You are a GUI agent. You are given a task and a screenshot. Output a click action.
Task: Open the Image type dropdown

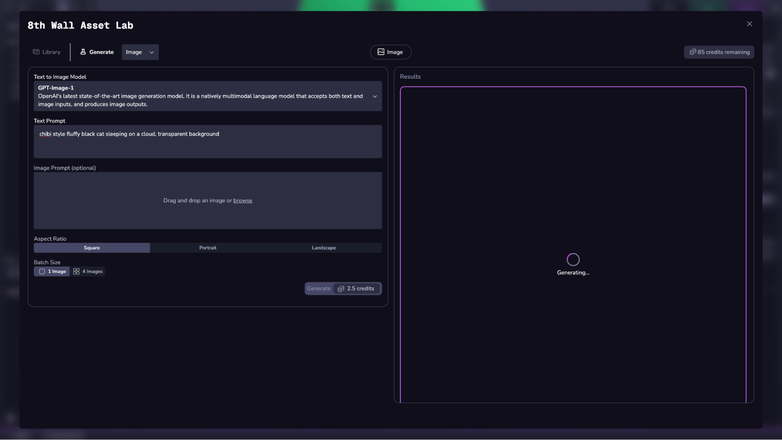tap(140, 52)
